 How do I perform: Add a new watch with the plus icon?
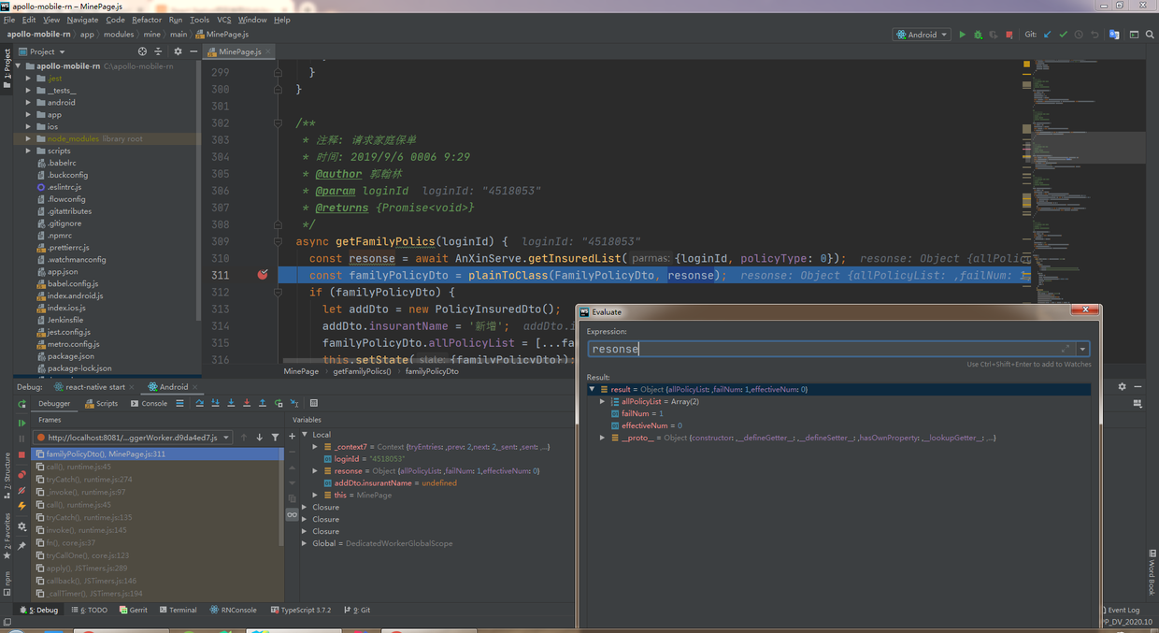[x=293, y=436]
